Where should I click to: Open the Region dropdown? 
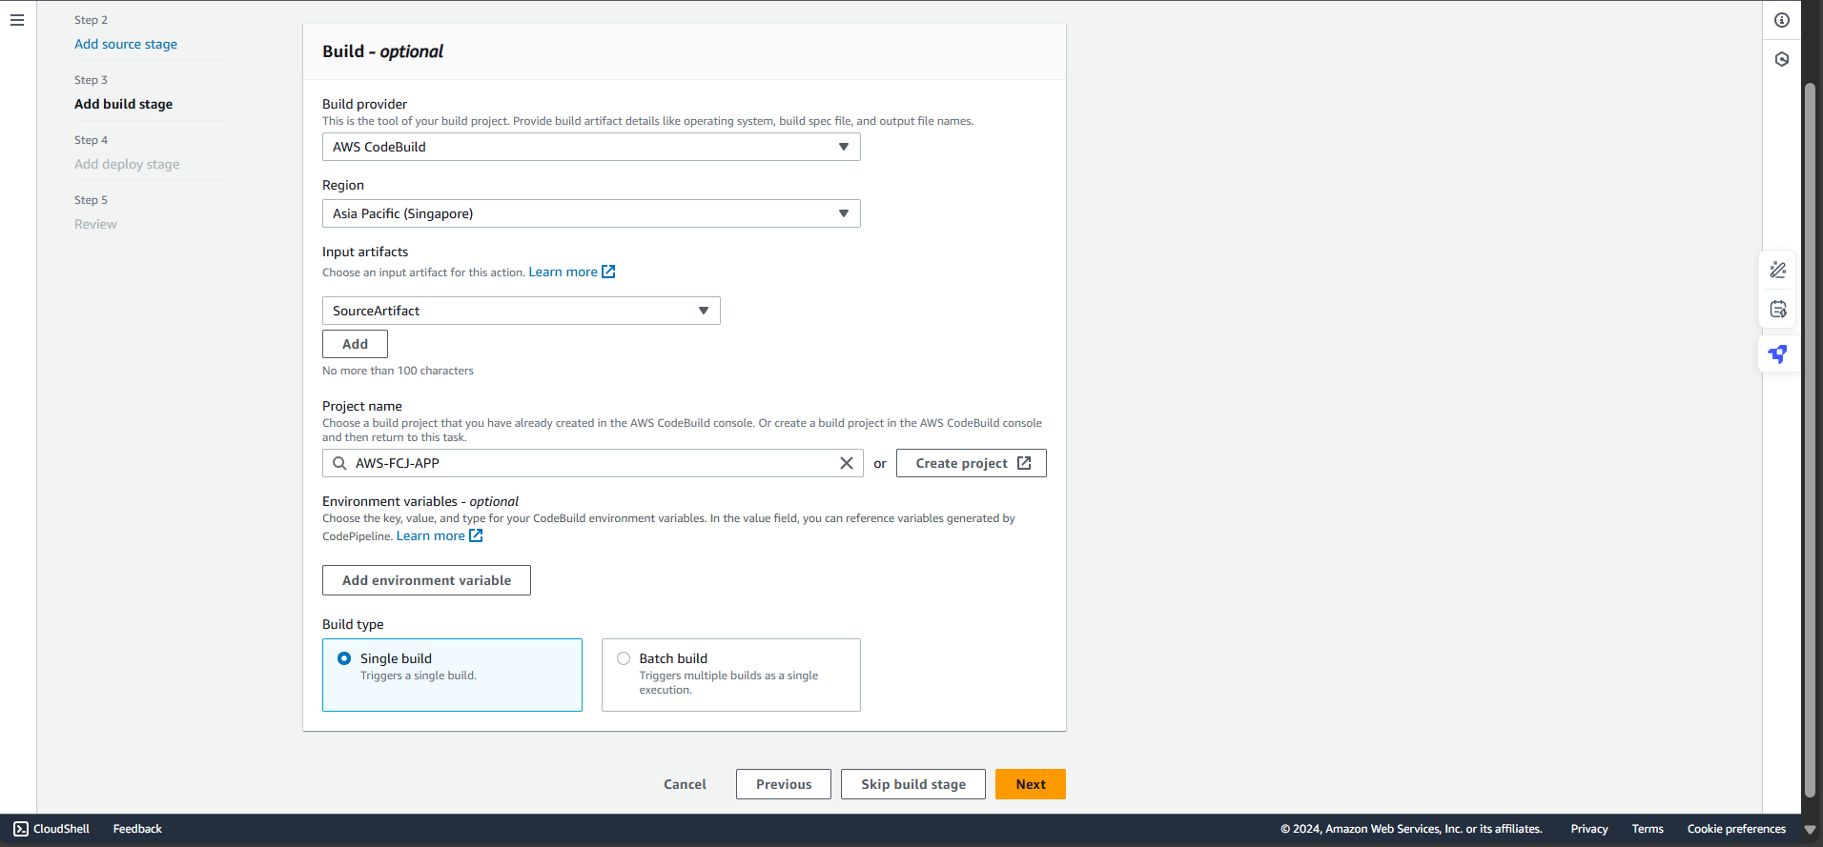point(591,213)
